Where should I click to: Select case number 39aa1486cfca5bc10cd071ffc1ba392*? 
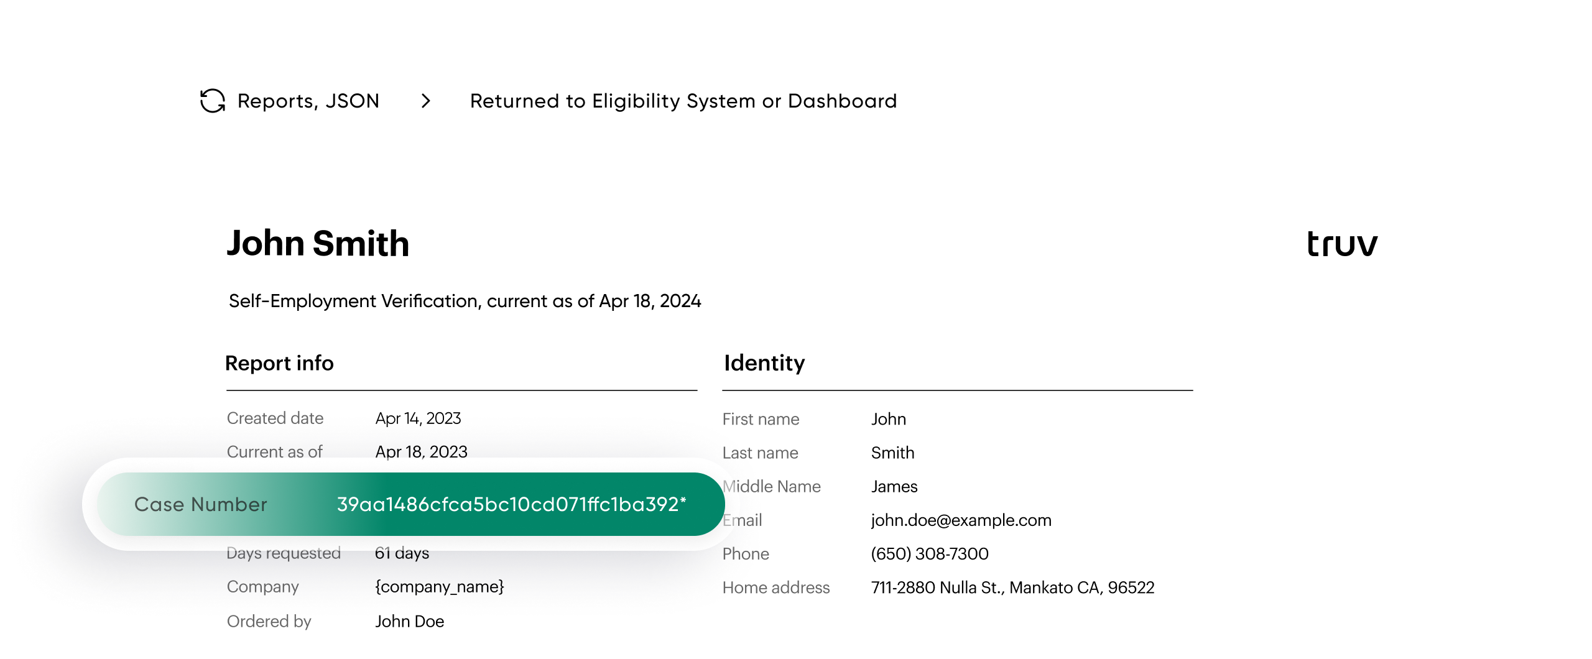511,504
